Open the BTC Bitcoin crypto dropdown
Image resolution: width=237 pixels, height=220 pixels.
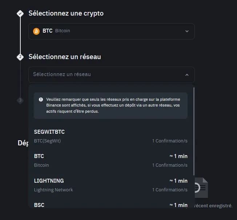(111, 31)
